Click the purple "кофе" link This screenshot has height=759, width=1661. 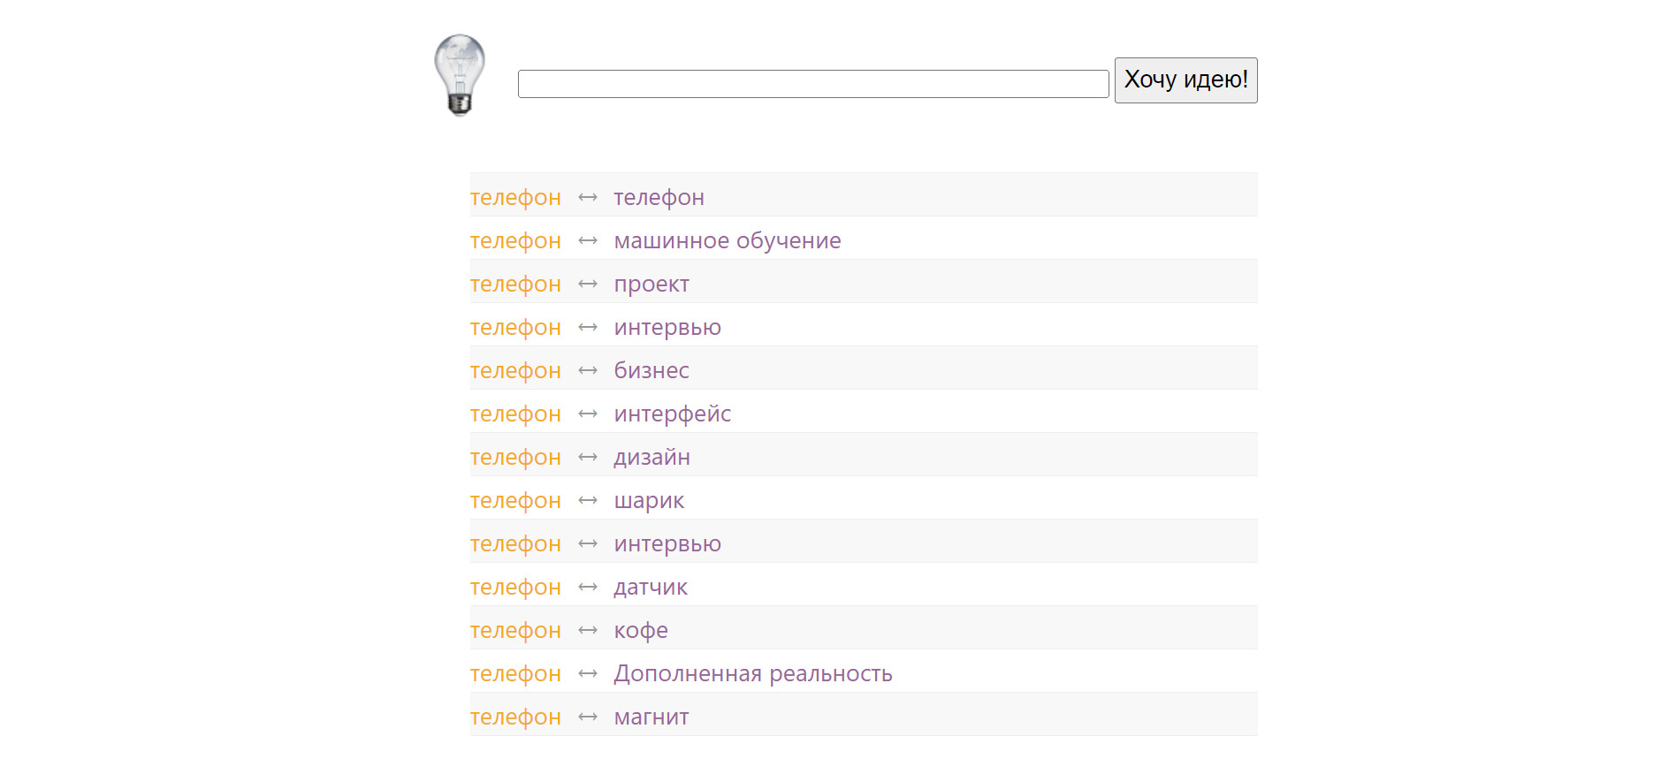pyautogui.click(x=640, y=631)
